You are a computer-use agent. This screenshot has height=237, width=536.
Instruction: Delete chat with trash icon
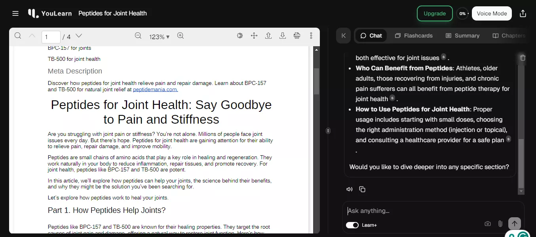[x=523, y=58]
